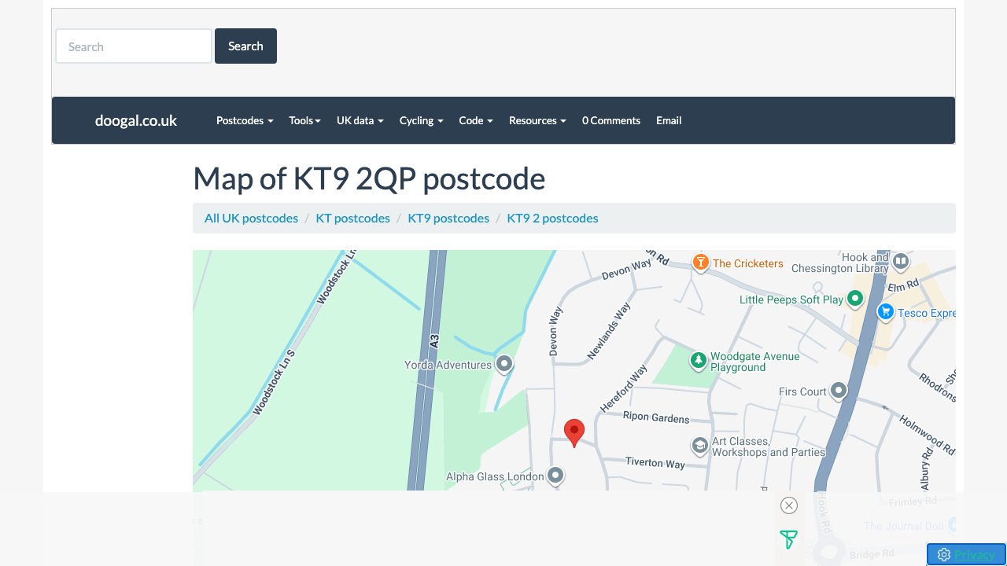Open the Tools dropdown menu
1007x566 pixels.
coord(304,120)
